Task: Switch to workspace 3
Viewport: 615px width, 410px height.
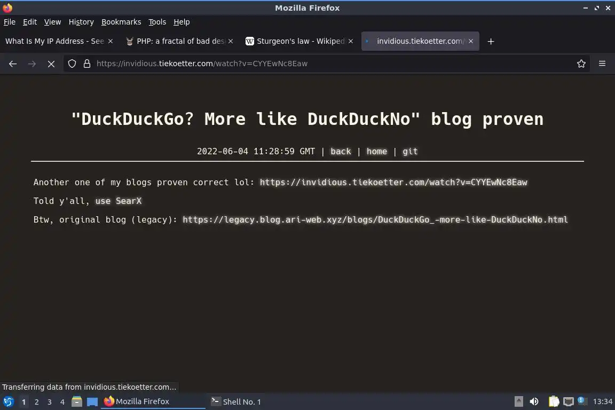Action: pyautogui.click(x=50, y=402)
